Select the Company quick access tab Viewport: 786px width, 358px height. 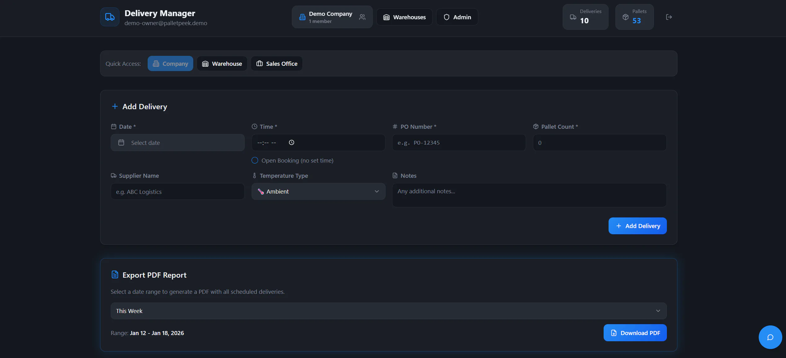pos(170,64)
